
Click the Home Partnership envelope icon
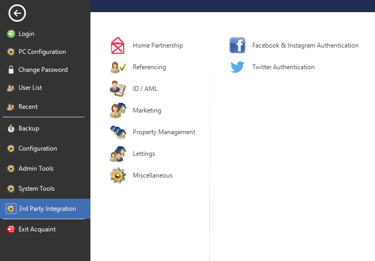click(118, 45)
